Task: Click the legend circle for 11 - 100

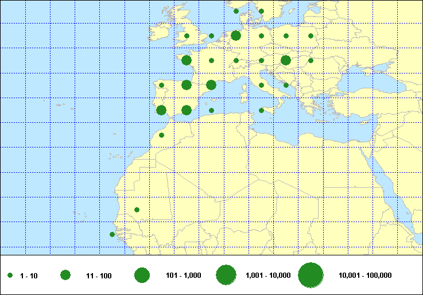Action: coord(65,275)
